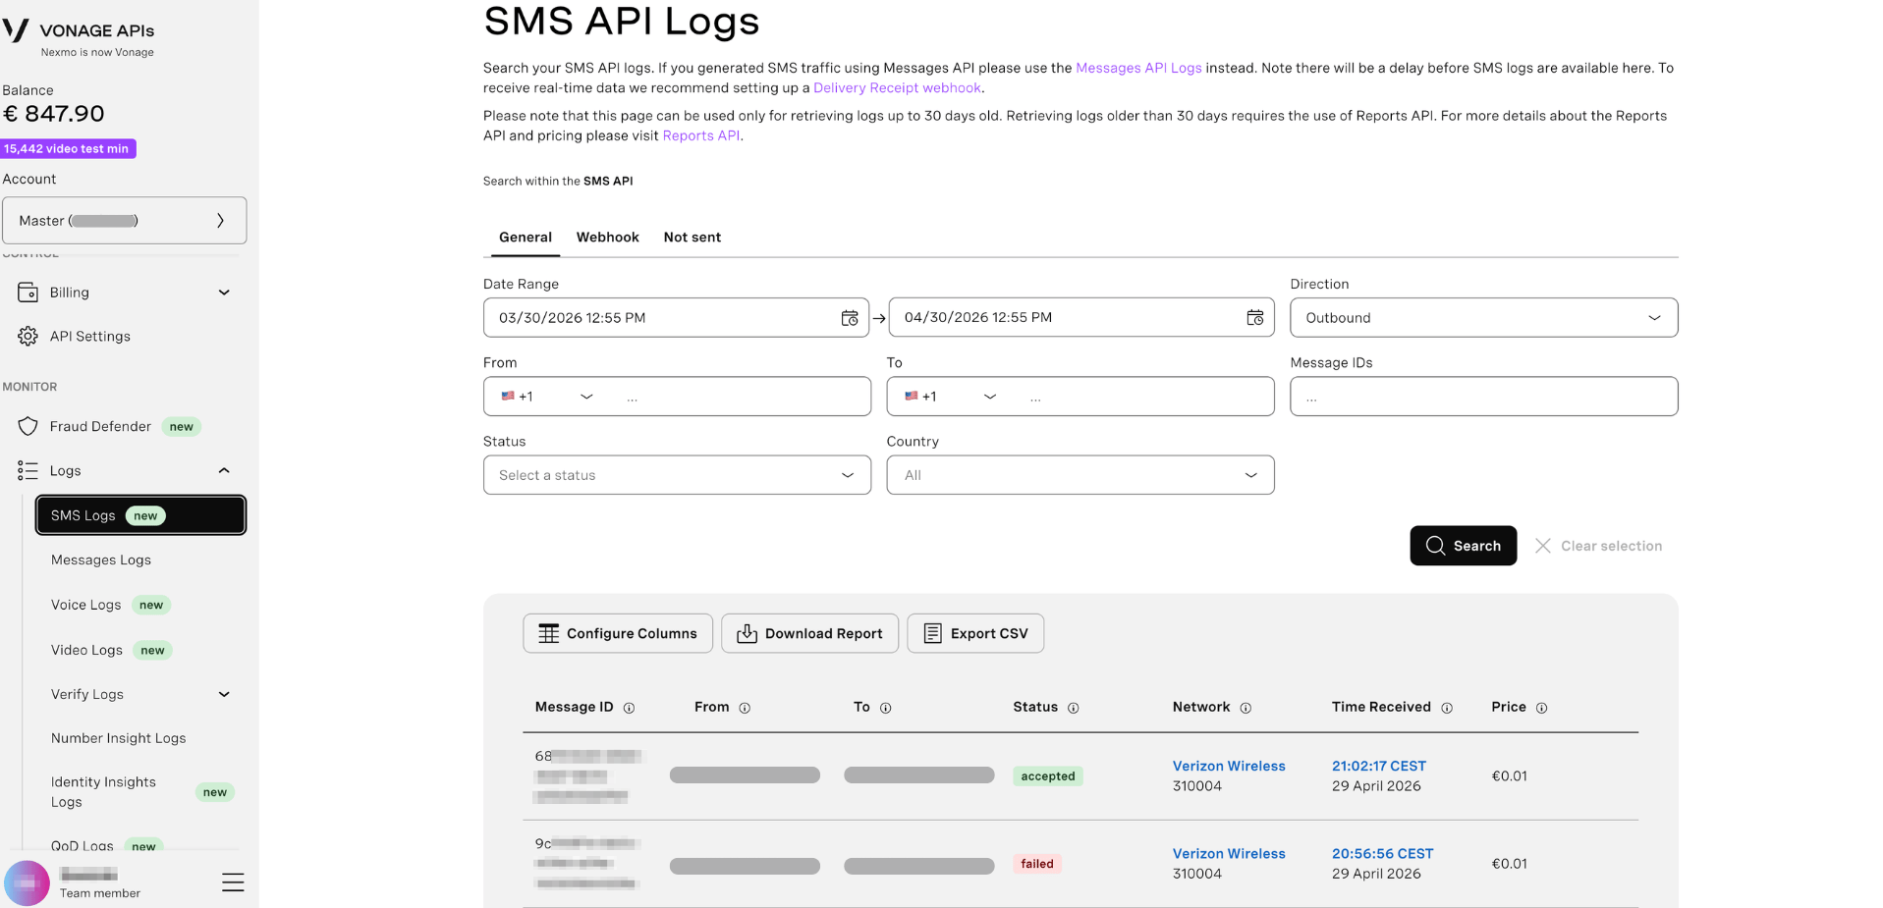The image size is (1883, 908).
Task: Expand the Verify Logs submenu chevron
Action: tap(224, 695)
